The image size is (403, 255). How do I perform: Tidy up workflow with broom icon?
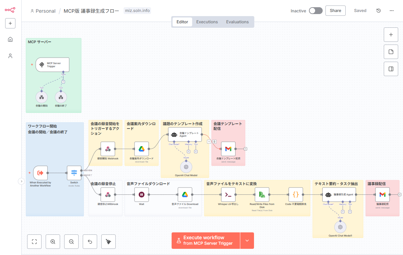point(108,241)
